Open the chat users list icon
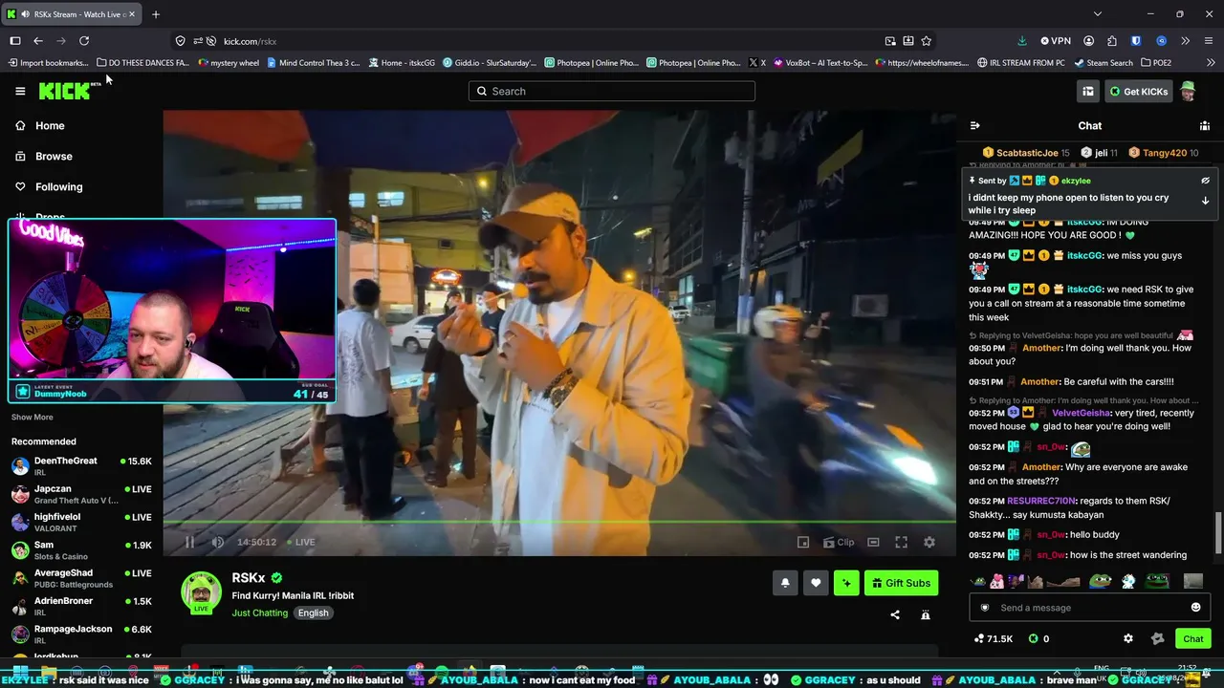 1205,125
